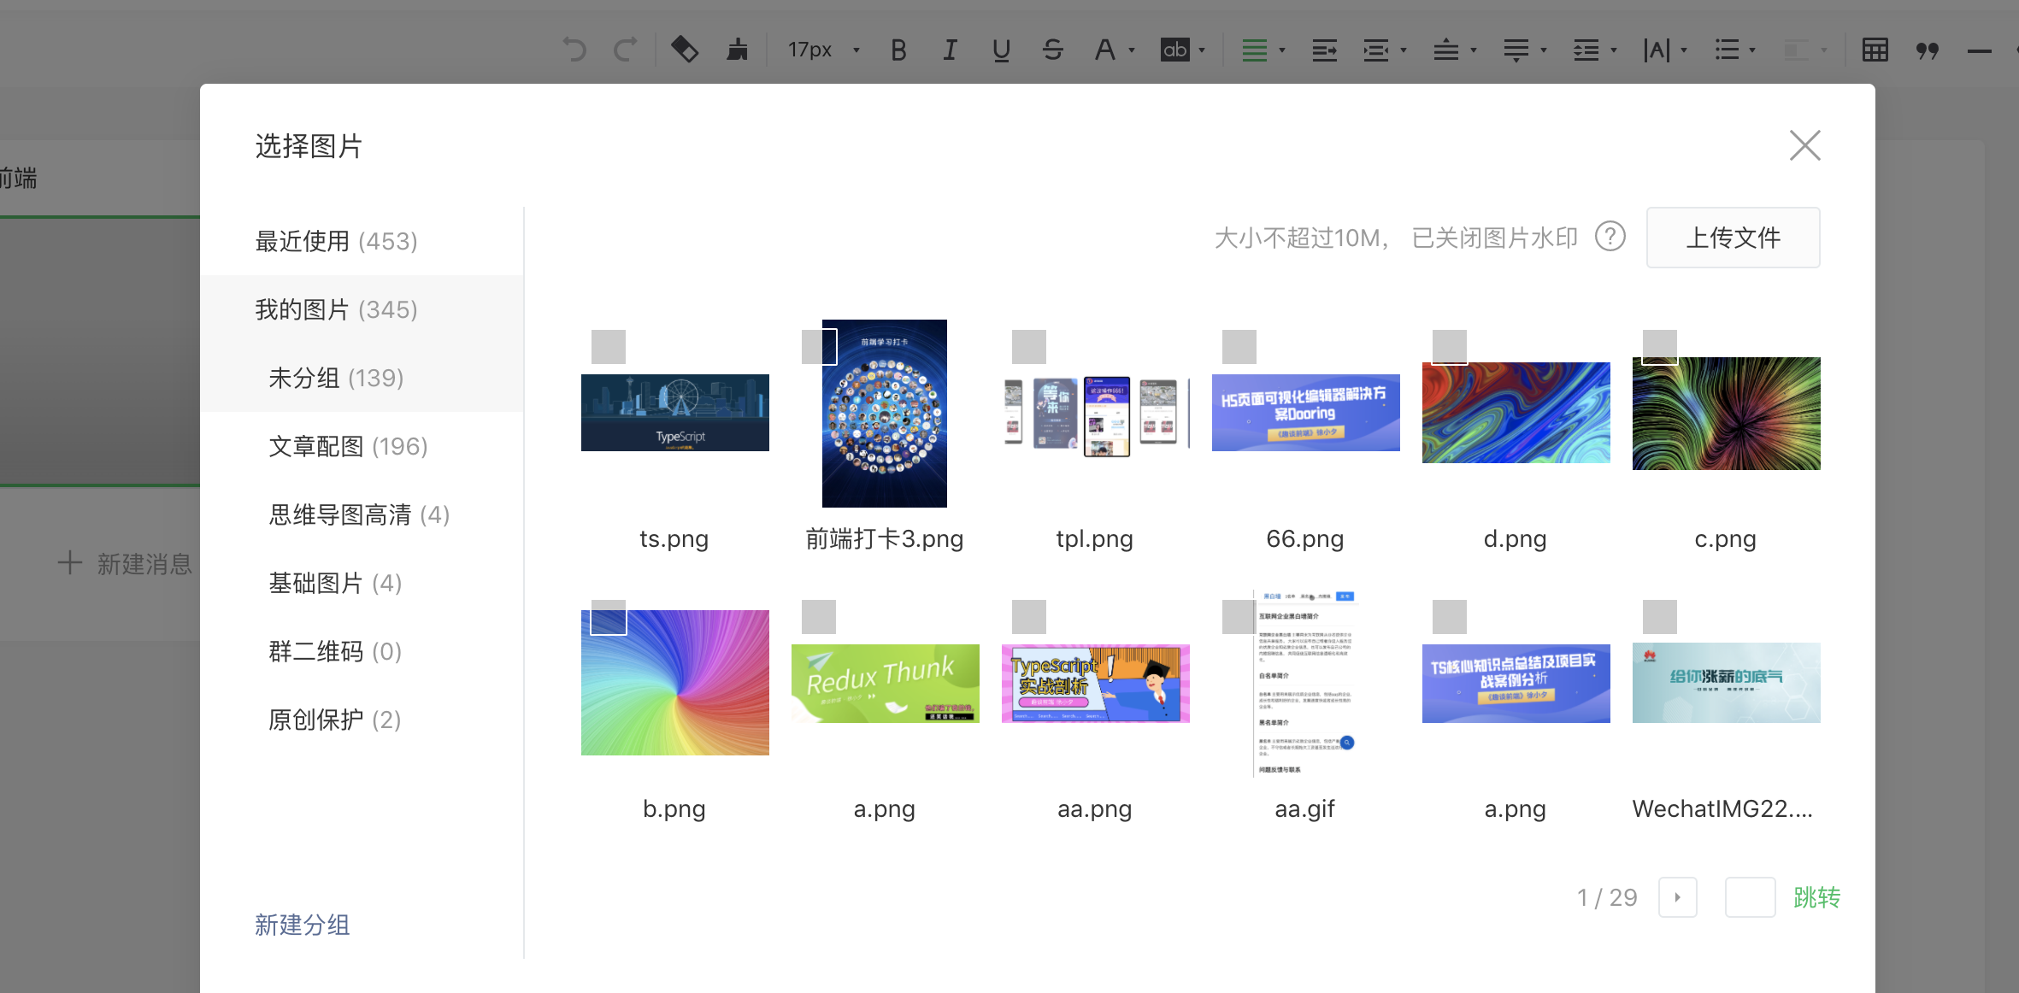Image resolution: width=2019 pixels, height=993 pixels.
Task: Select the format painter brush icon
Action: pos(737,50)
